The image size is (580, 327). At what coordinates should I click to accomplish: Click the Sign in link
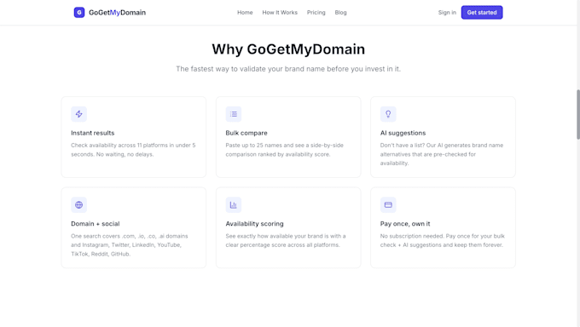click(x=447, y=13)
